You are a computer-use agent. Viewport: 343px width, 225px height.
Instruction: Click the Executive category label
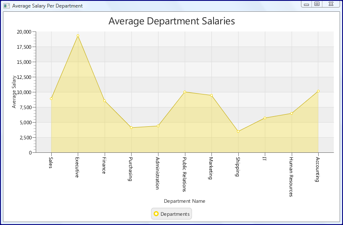77,167
